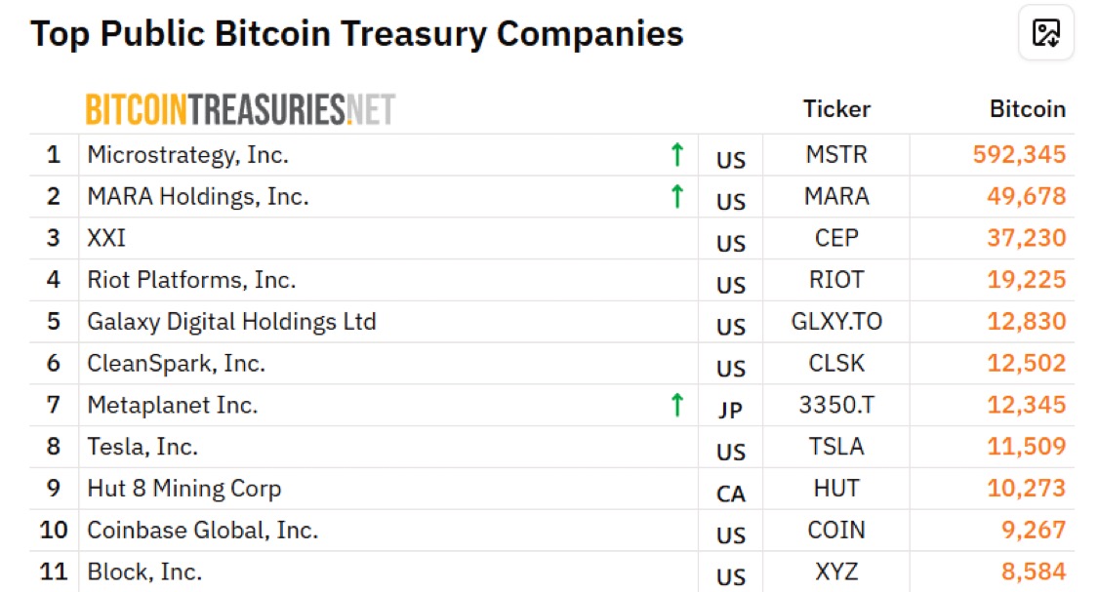
Task: Open Riot Platforms, Inc. entry
Action: click(191, 280)
